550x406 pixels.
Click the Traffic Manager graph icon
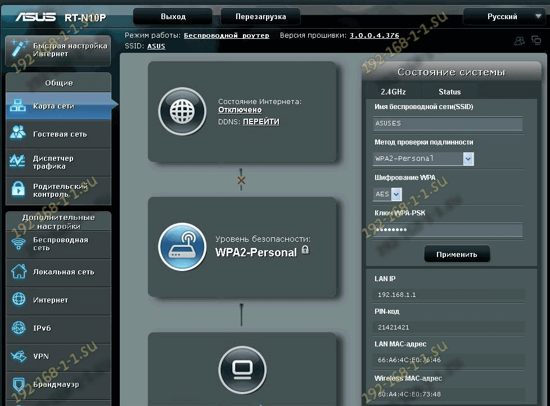coord(19,162)
